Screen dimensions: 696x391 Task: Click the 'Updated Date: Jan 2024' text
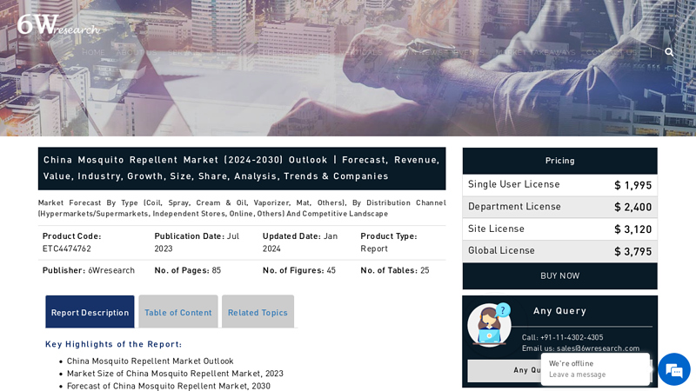pos(300,242)
